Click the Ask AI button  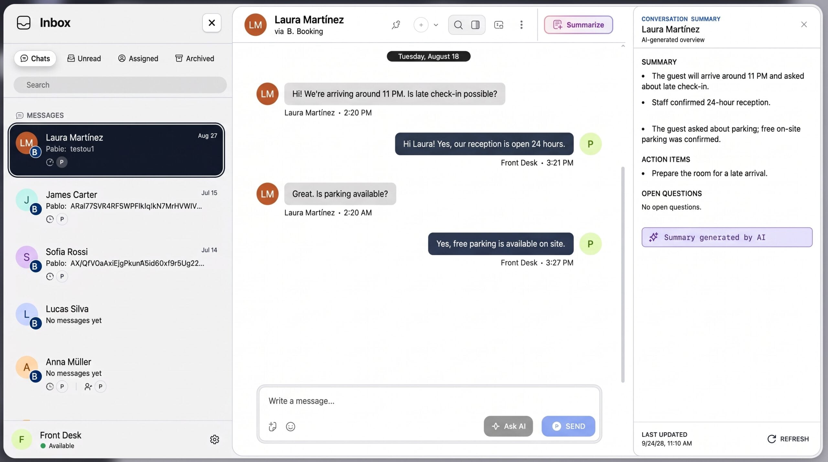pos(508,426)
